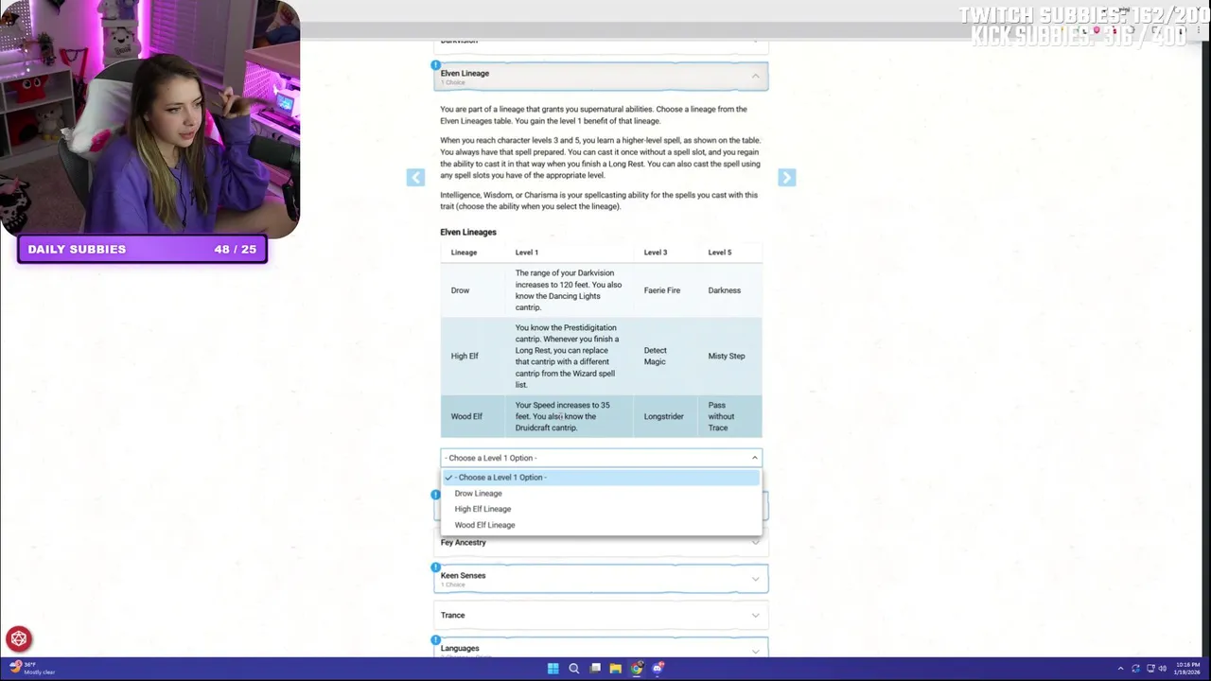This screenshot has height=681, width=1211.
Task: Click the Elven Lineages table heading
Action: (468, 232)
